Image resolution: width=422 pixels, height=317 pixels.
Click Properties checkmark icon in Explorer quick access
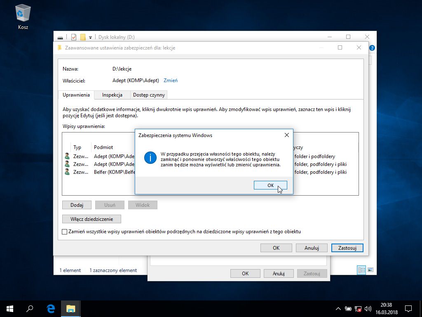[73, 37]
